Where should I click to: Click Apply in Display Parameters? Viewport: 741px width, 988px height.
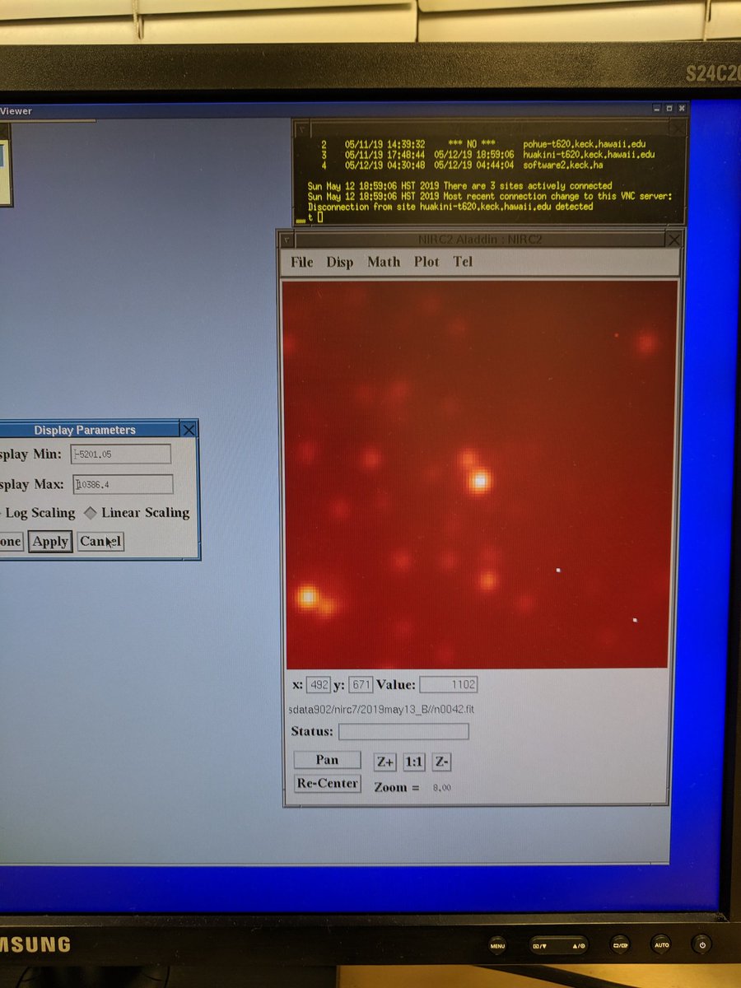tap(50, 542)
